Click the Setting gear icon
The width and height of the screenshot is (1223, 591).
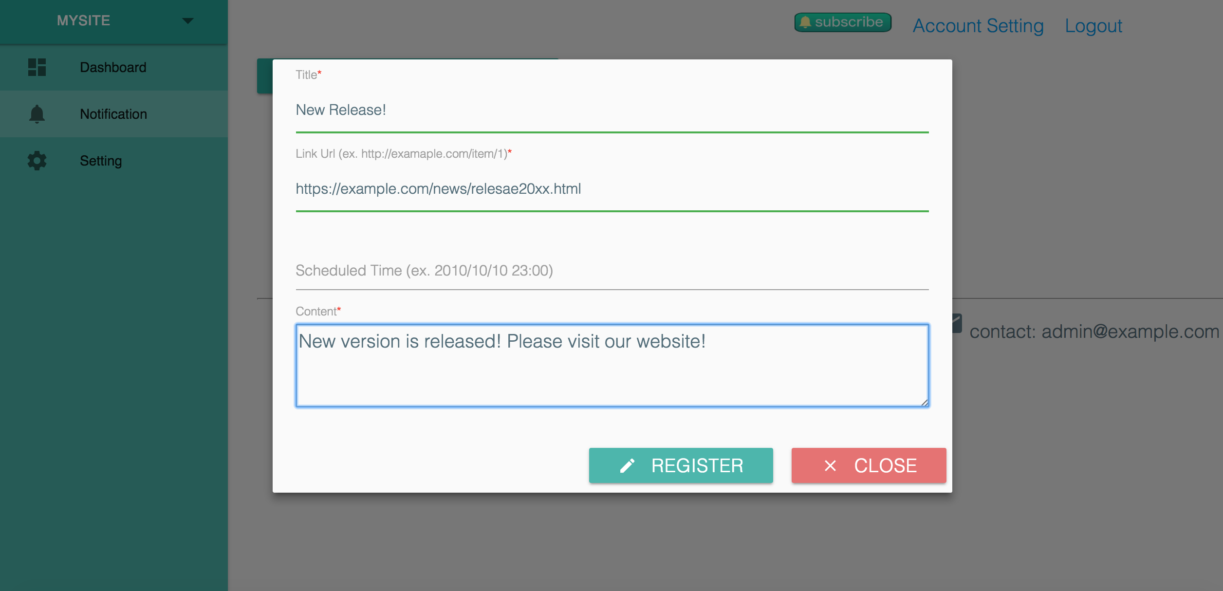tap(37, 161)
